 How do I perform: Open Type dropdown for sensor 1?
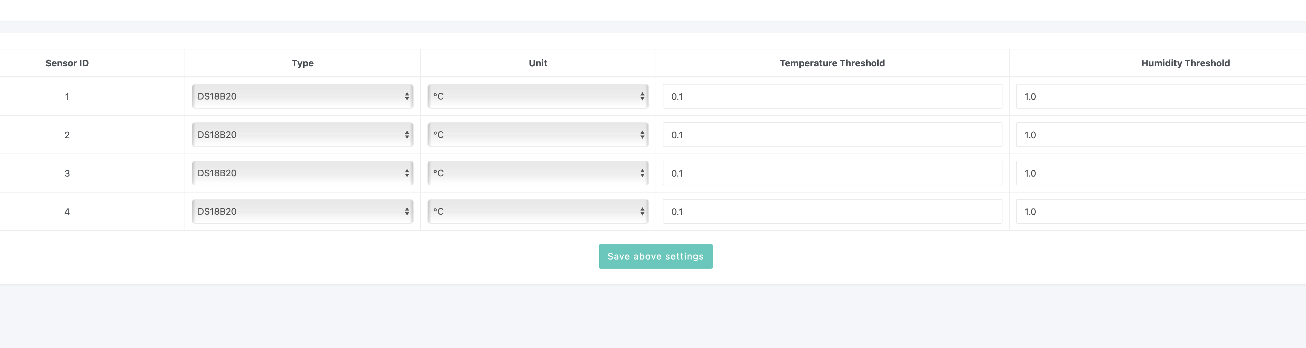(302, 96)
